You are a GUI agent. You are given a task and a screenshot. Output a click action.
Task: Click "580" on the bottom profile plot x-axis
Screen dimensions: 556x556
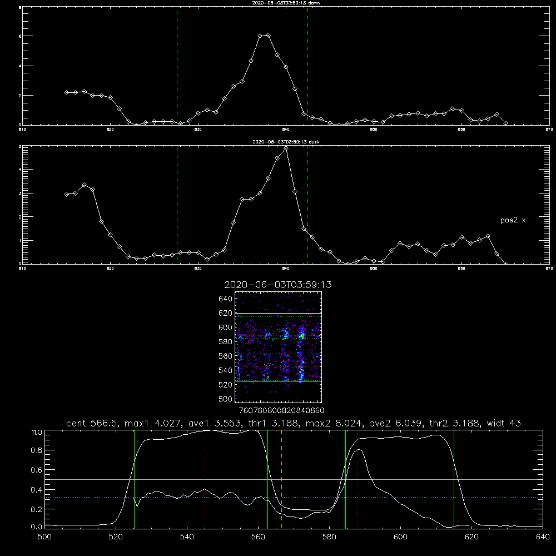coord(329,537)
